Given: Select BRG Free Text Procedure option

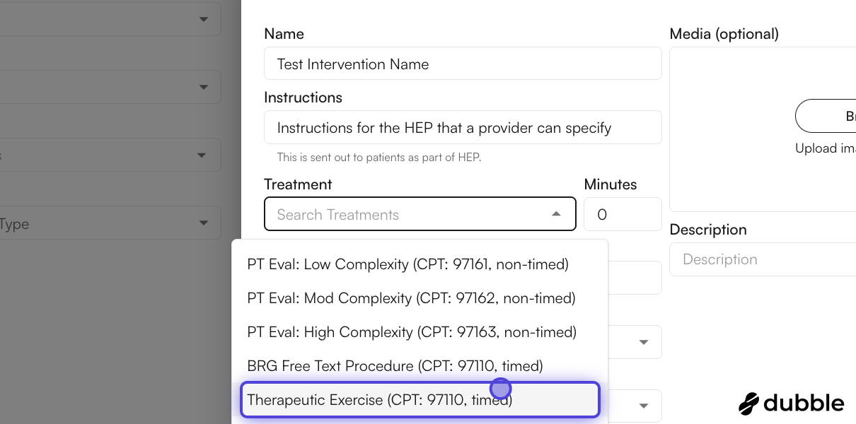Looking at the screenshot, I should point(395,365).
